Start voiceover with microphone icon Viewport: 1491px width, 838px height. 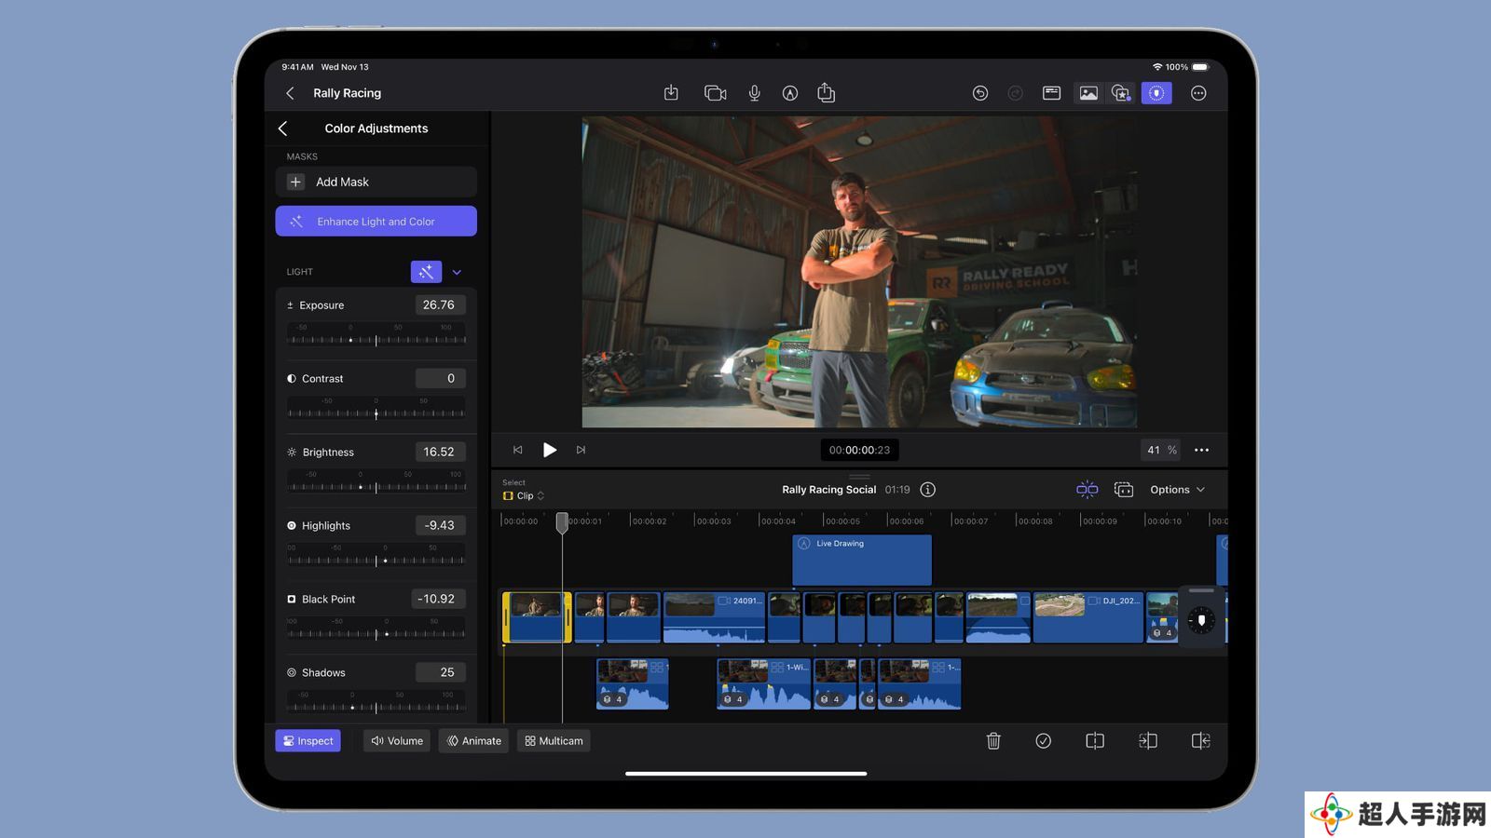point(755,93)
